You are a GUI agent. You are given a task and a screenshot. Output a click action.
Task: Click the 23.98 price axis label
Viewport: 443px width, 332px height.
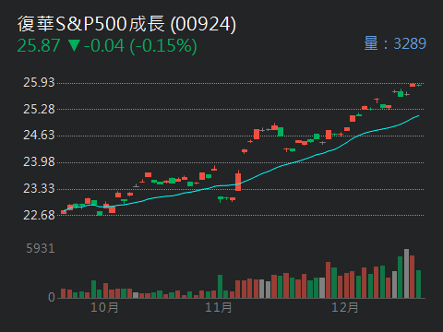(39, 162)
